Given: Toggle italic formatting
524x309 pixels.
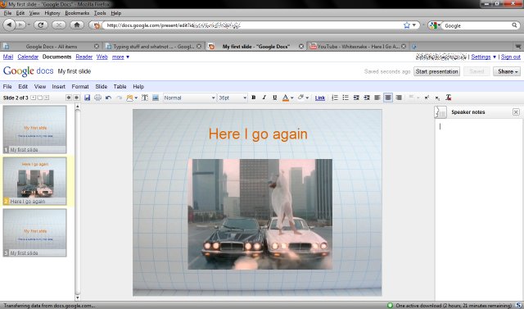Looking at the screenshot, I should click(x=264, y=98).
